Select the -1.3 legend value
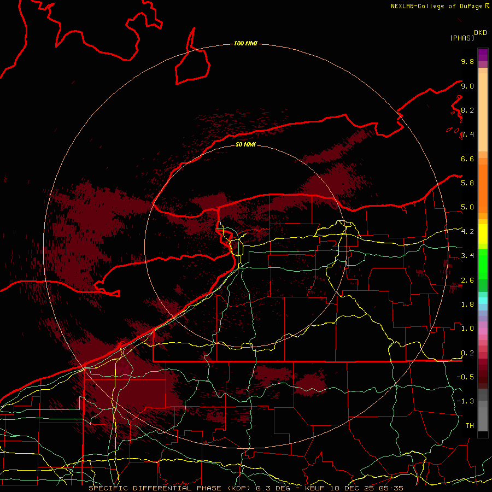Image resolution: width=492 pixels, height=492 pixels. click(465, 401)
